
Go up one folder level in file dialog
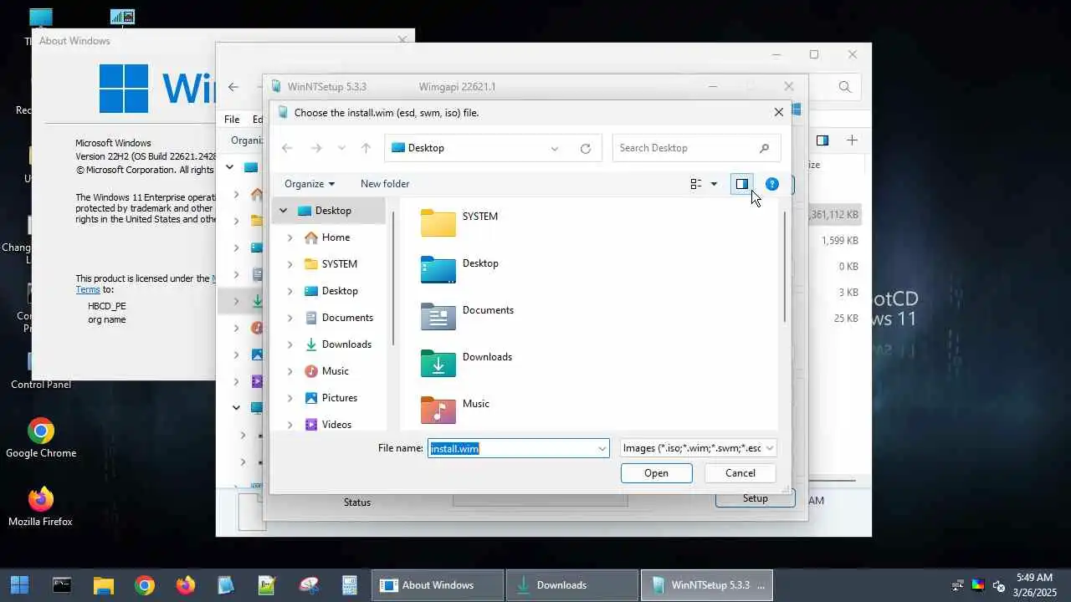coord(366,148)
